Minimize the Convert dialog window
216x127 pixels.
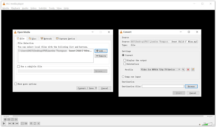pos(181,32)
